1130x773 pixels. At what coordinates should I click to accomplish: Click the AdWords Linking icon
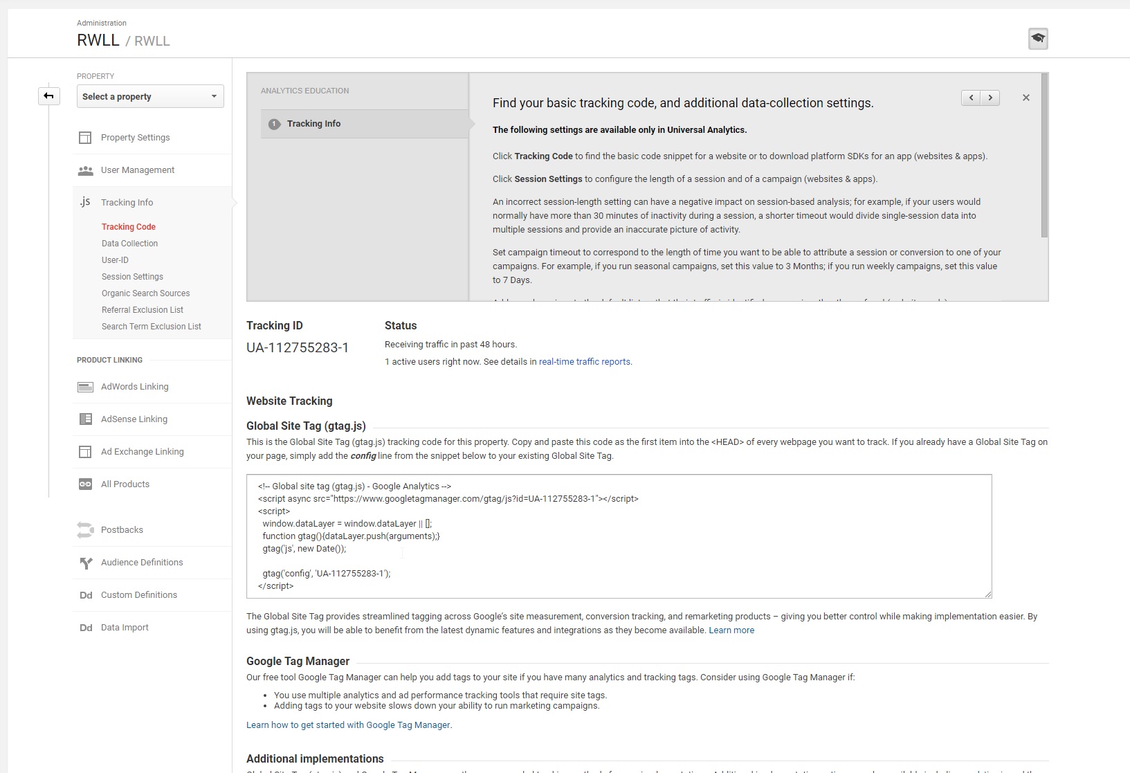pyautogui.click(x=85, y=387)
